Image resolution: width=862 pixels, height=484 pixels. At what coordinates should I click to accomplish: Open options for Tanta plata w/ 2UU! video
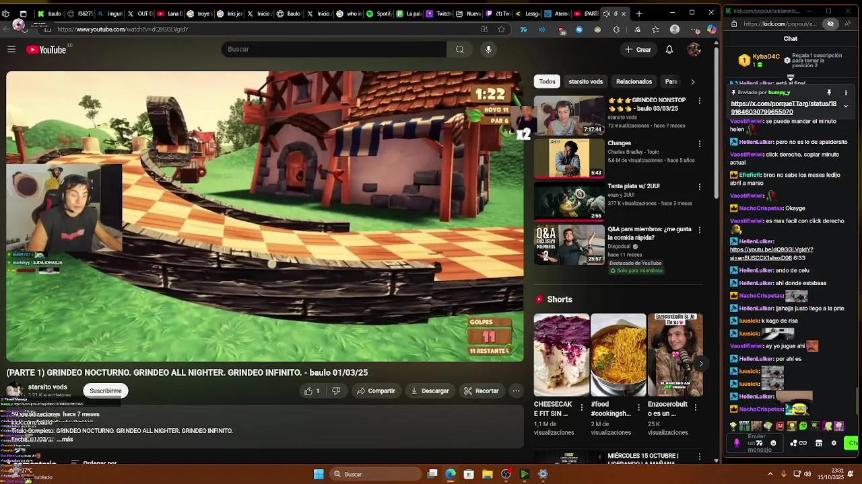(x=699, y=187)
